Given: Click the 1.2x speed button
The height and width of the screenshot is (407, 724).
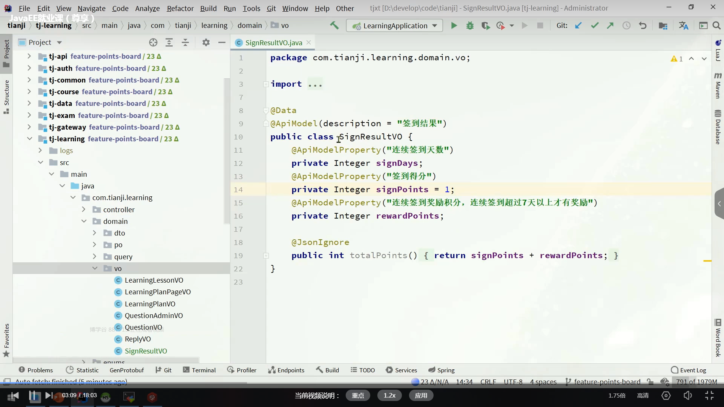Looking at the screenshot, I should tap(390, 395).
